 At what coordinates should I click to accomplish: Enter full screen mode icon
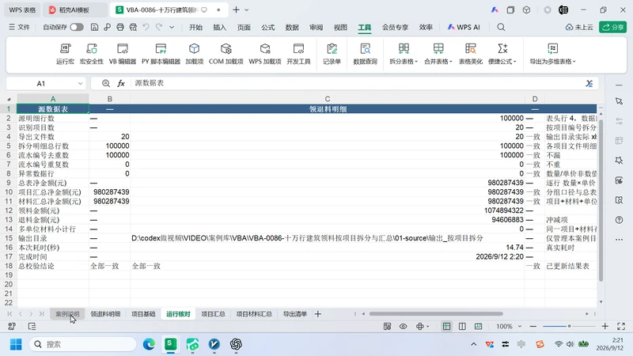[621, 326]
